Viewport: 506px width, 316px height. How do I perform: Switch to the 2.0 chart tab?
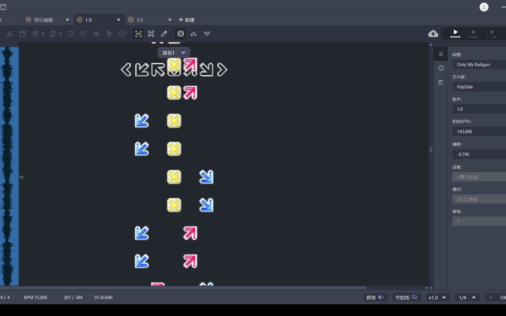click(x=140, y=20)
